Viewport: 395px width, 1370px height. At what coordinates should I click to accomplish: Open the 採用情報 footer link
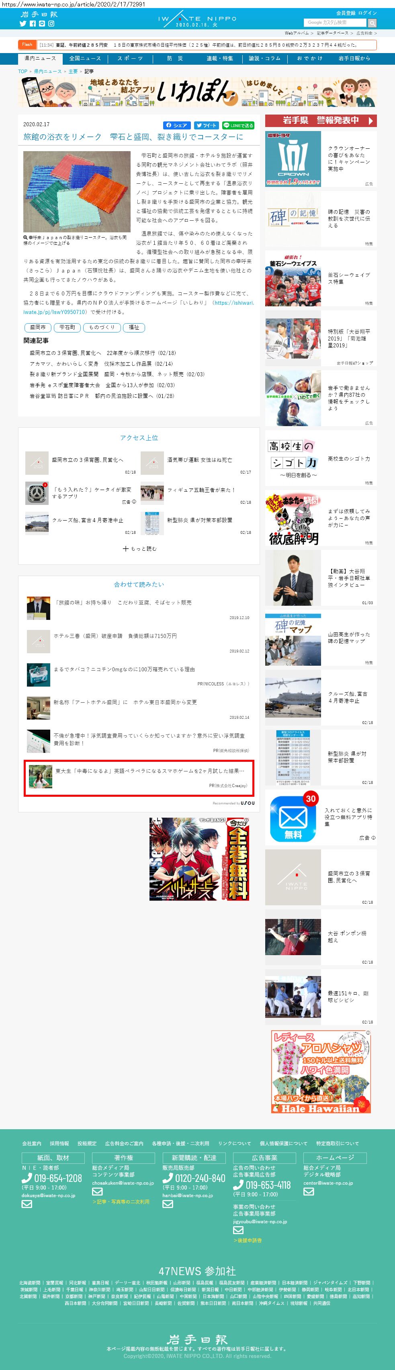pyautogui.click(x=59, y=1143)
